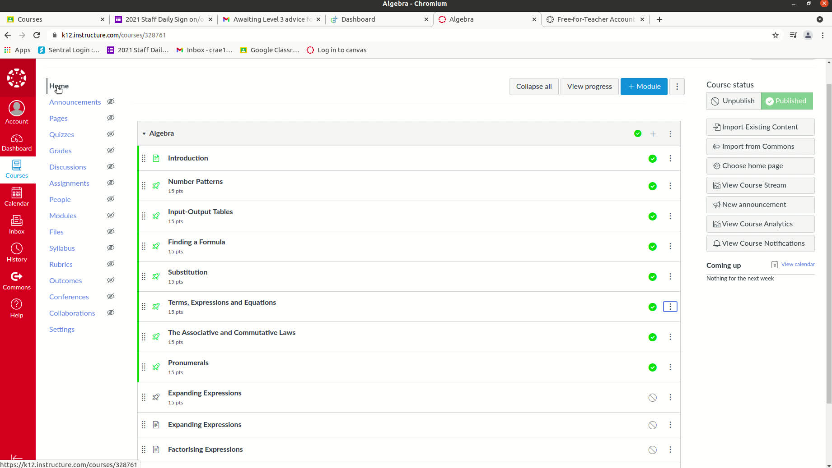This screenshot has height=468, width=832.
Task: Click Import Existing Content
Action: (761, 127)
